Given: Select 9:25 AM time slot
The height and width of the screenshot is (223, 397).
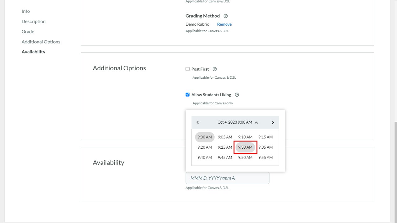Looking at the screenshot, I should 225,147.
